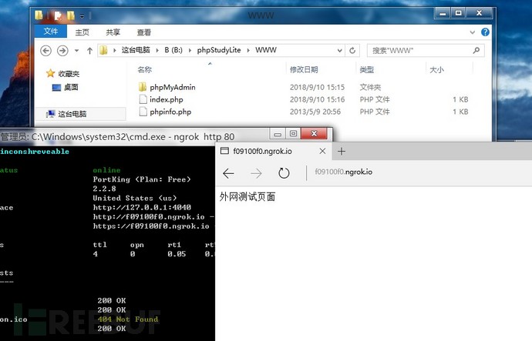Screen dimensions: 532x341
Task: Switch to the 查看 ribbon tab
Action: click(x=143, y=32)
